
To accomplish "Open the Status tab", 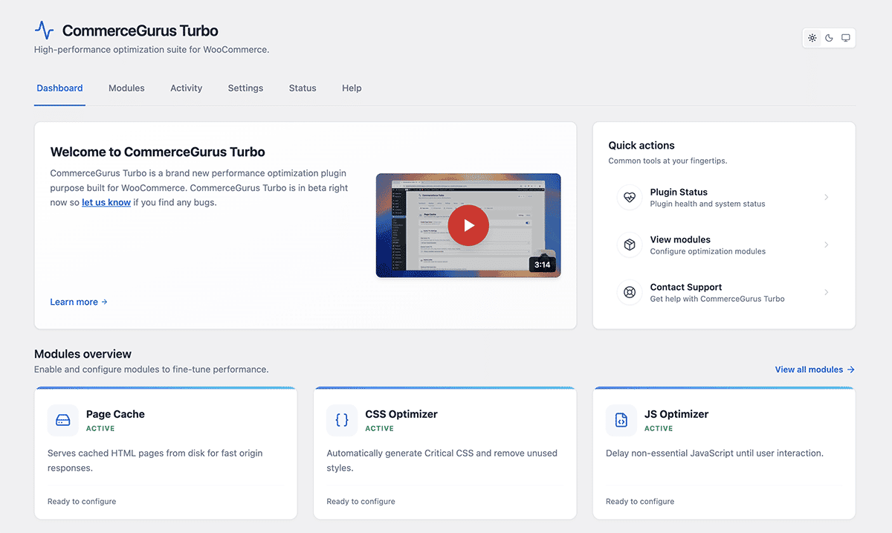I will (x=303, y=88).
